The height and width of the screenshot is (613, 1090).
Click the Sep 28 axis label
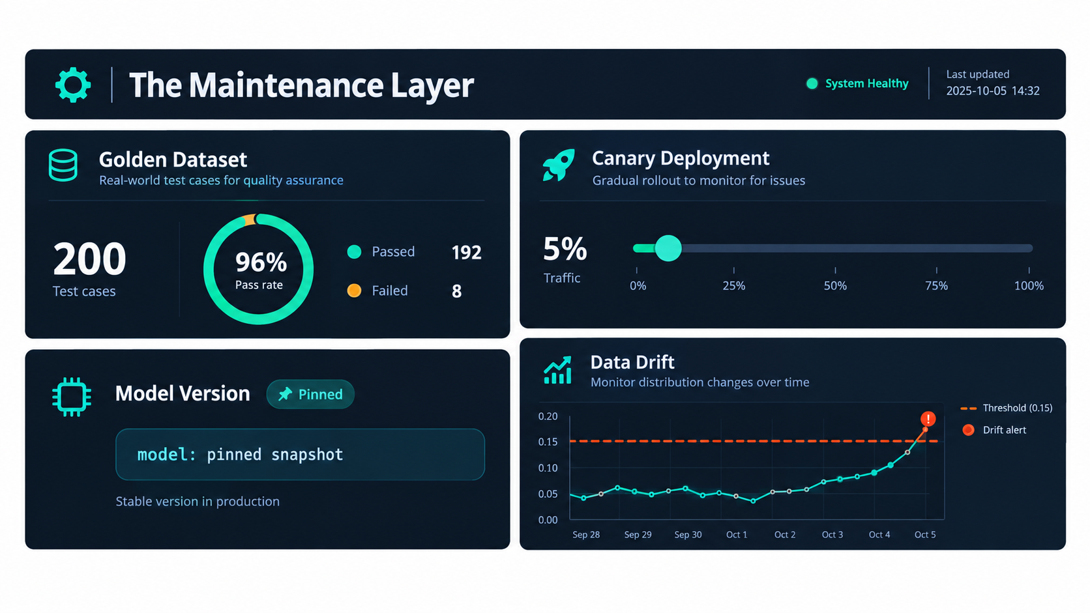coord(586,535)
